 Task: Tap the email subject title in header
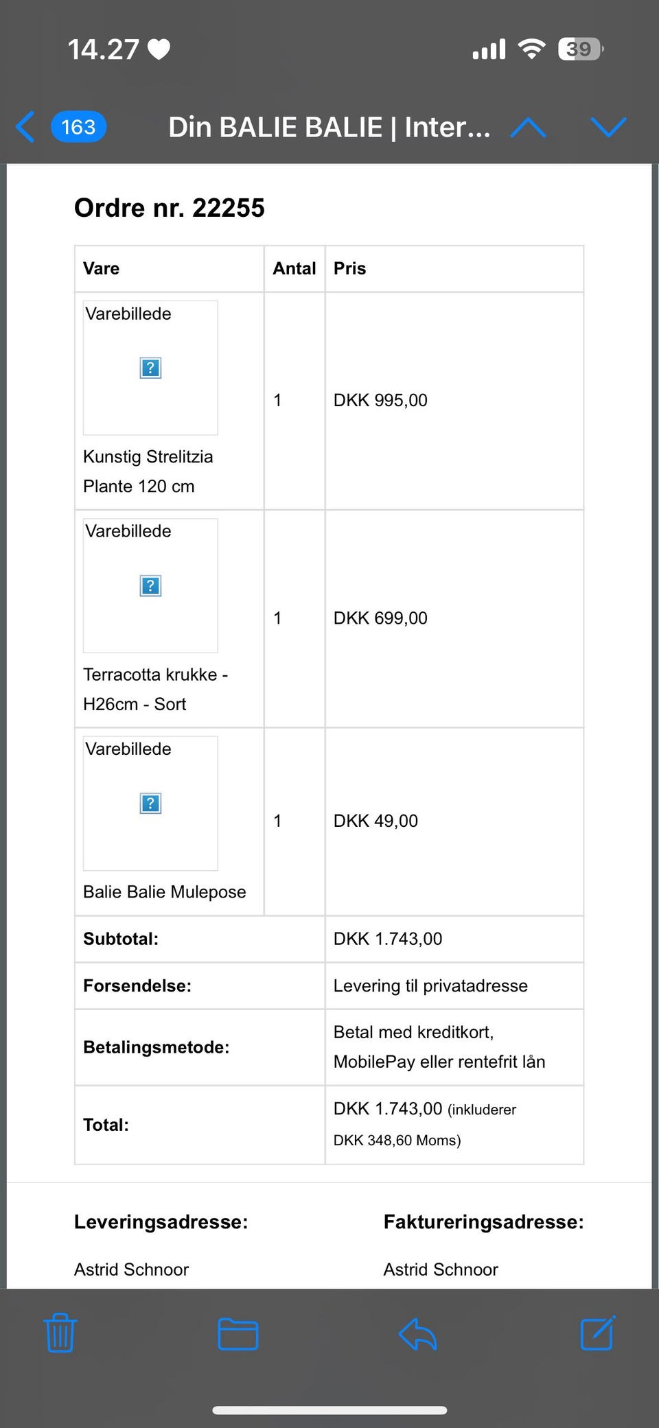[x=329, y=127]
